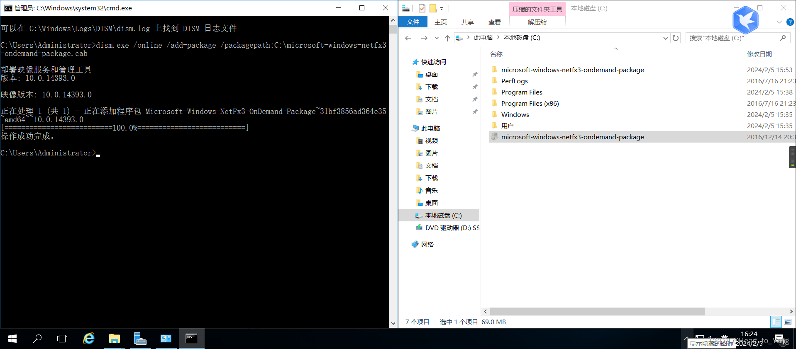Select DVD 驱动器 (D:) in the navigation pane
Viewport: 796px width, 349px height.
click(x=452, y=228)
